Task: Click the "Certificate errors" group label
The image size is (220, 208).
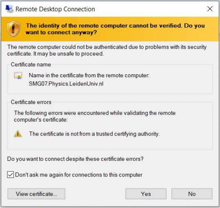Action: [x=31, y=102]
